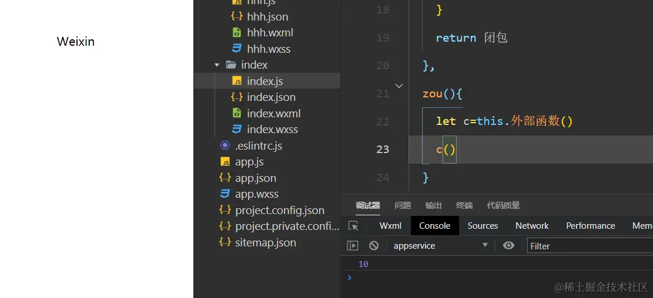Collapse the index folder

pos(217,65)
